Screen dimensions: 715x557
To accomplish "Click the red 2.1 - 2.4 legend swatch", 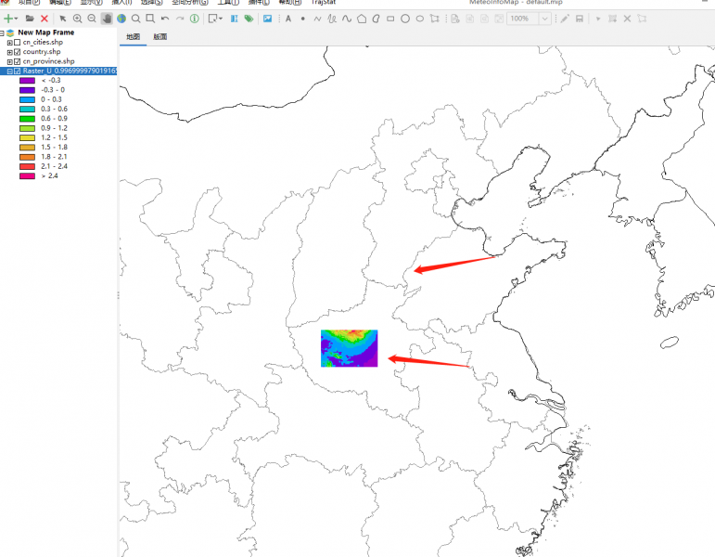I will [27, 166].
